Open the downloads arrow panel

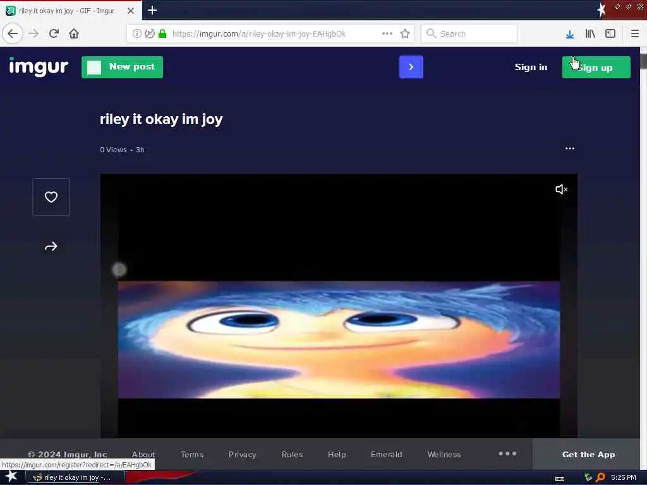570,34
